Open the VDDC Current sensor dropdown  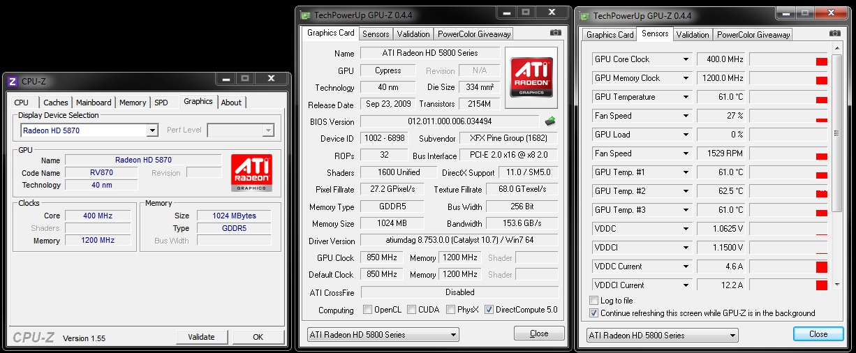(686, 266)
